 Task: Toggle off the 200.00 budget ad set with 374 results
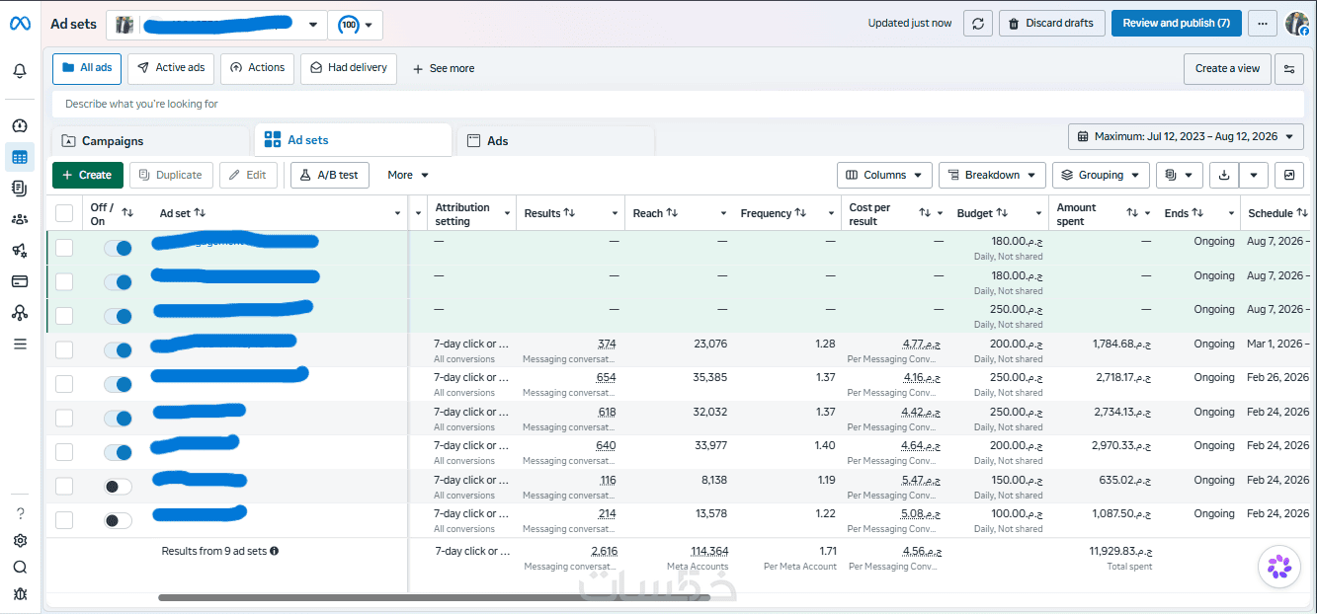pos(118,350)
